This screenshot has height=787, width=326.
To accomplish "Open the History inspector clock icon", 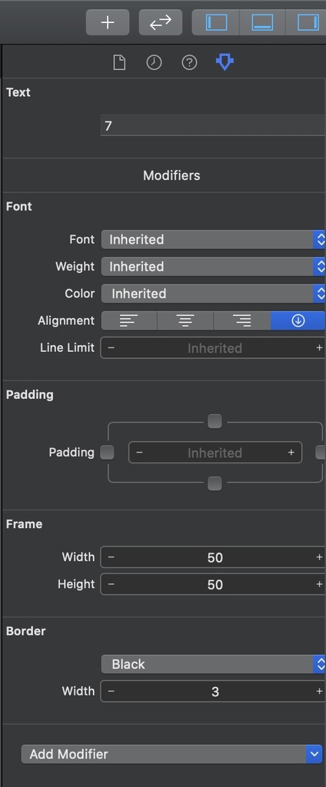I will pos(154,63).
